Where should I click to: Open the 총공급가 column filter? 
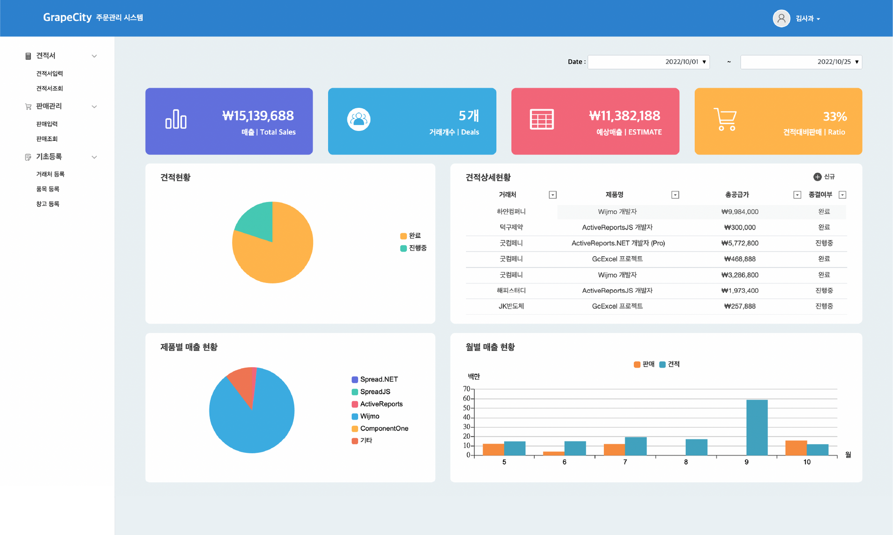point(797,195)
